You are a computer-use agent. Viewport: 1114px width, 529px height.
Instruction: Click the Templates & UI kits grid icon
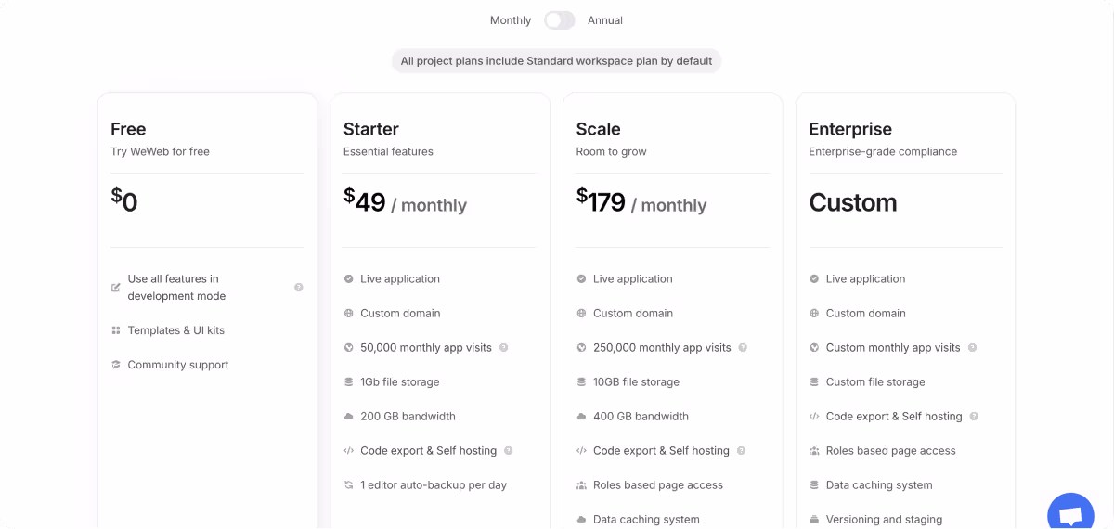point(116,330)
